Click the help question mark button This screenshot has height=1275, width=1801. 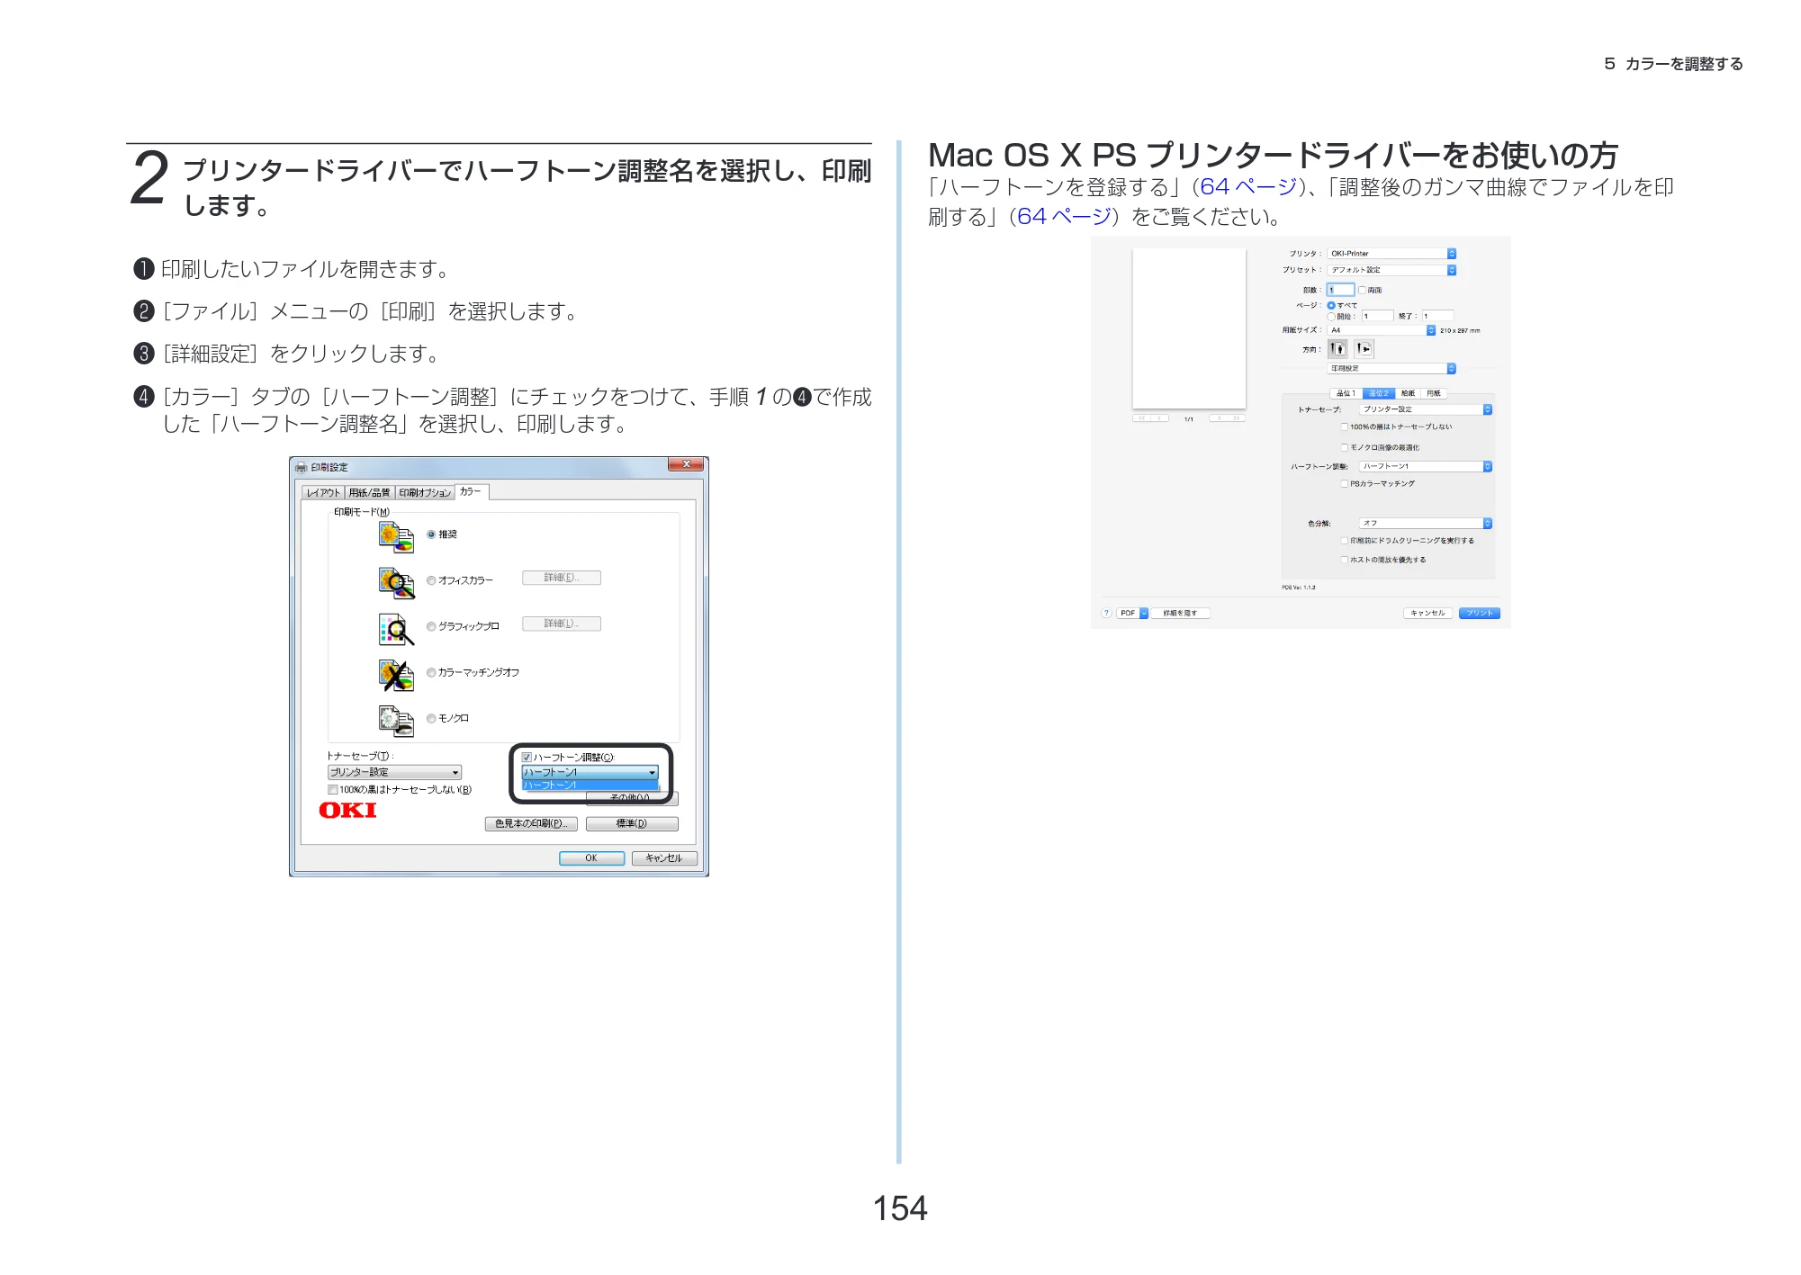point(1106,613)
